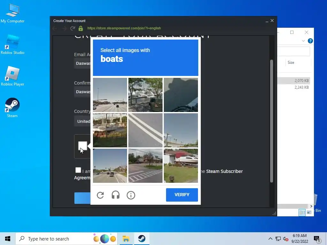This screenshot has width=327, height=245.
Task: Open the clock showing 6:19 AM
Action: click(x=300, y=239)
